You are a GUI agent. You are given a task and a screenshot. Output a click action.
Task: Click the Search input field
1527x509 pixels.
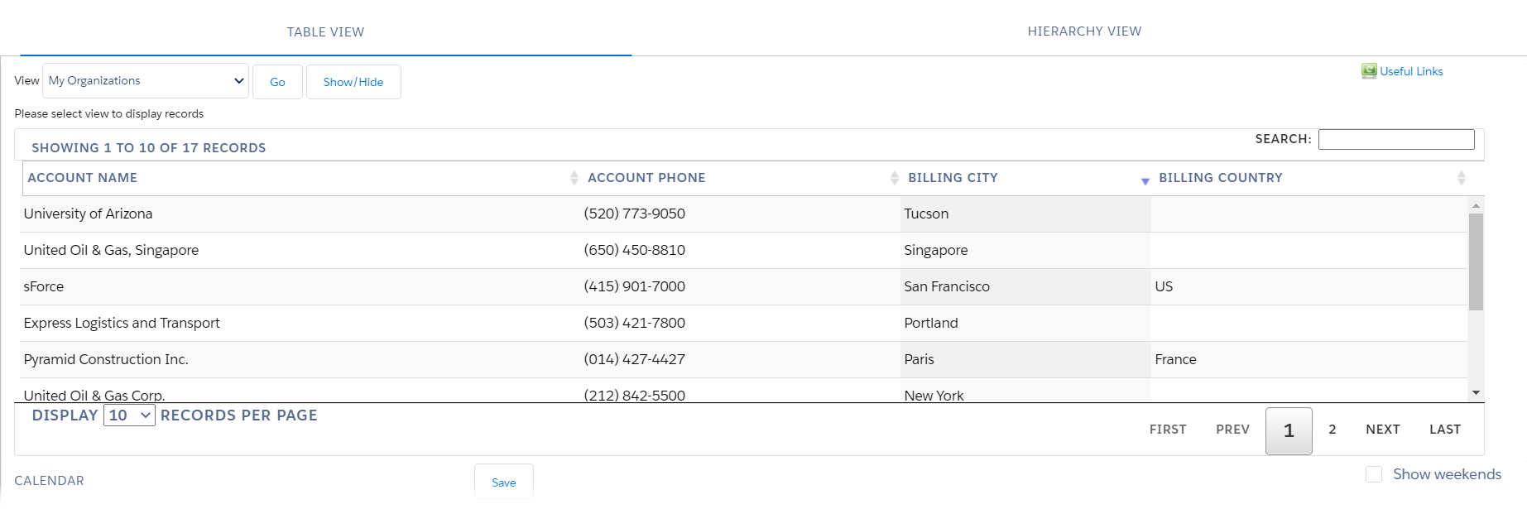click(x=1396, y=139)
